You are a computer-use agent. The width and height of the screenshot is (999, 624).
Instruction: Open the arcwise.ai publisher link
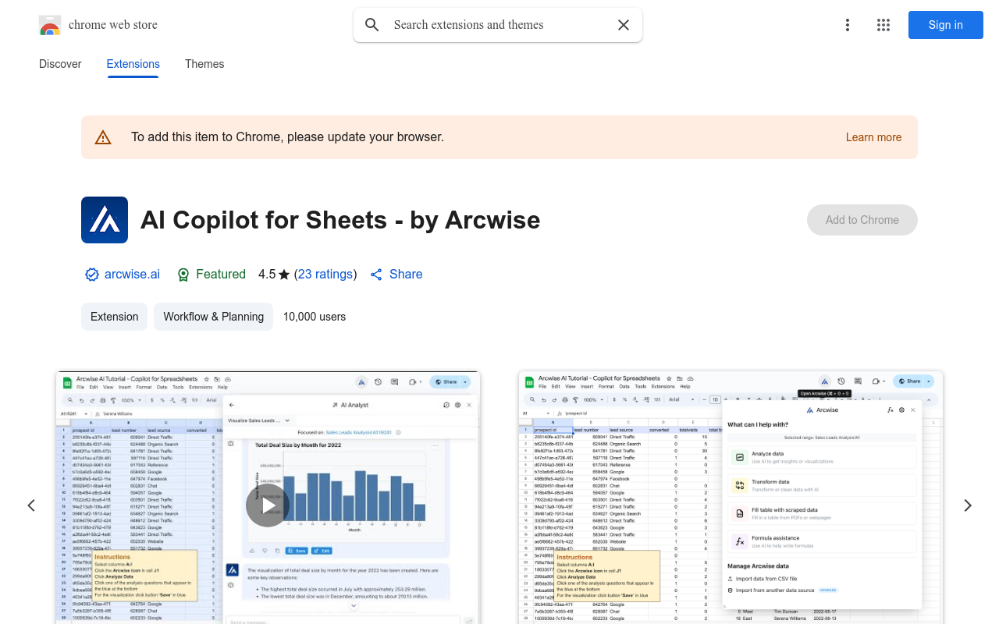[132, 275]
